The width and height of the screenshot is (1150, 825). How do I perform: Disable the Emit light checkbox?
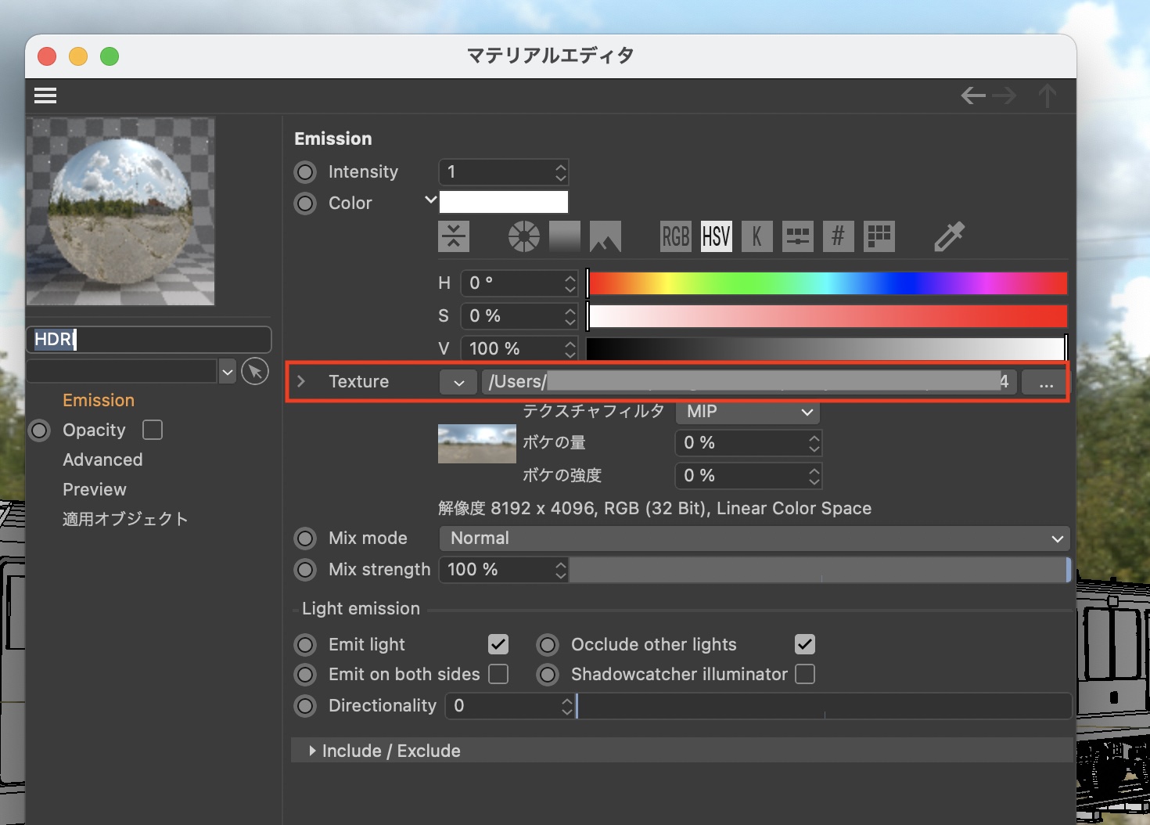(x=498, y=644)
